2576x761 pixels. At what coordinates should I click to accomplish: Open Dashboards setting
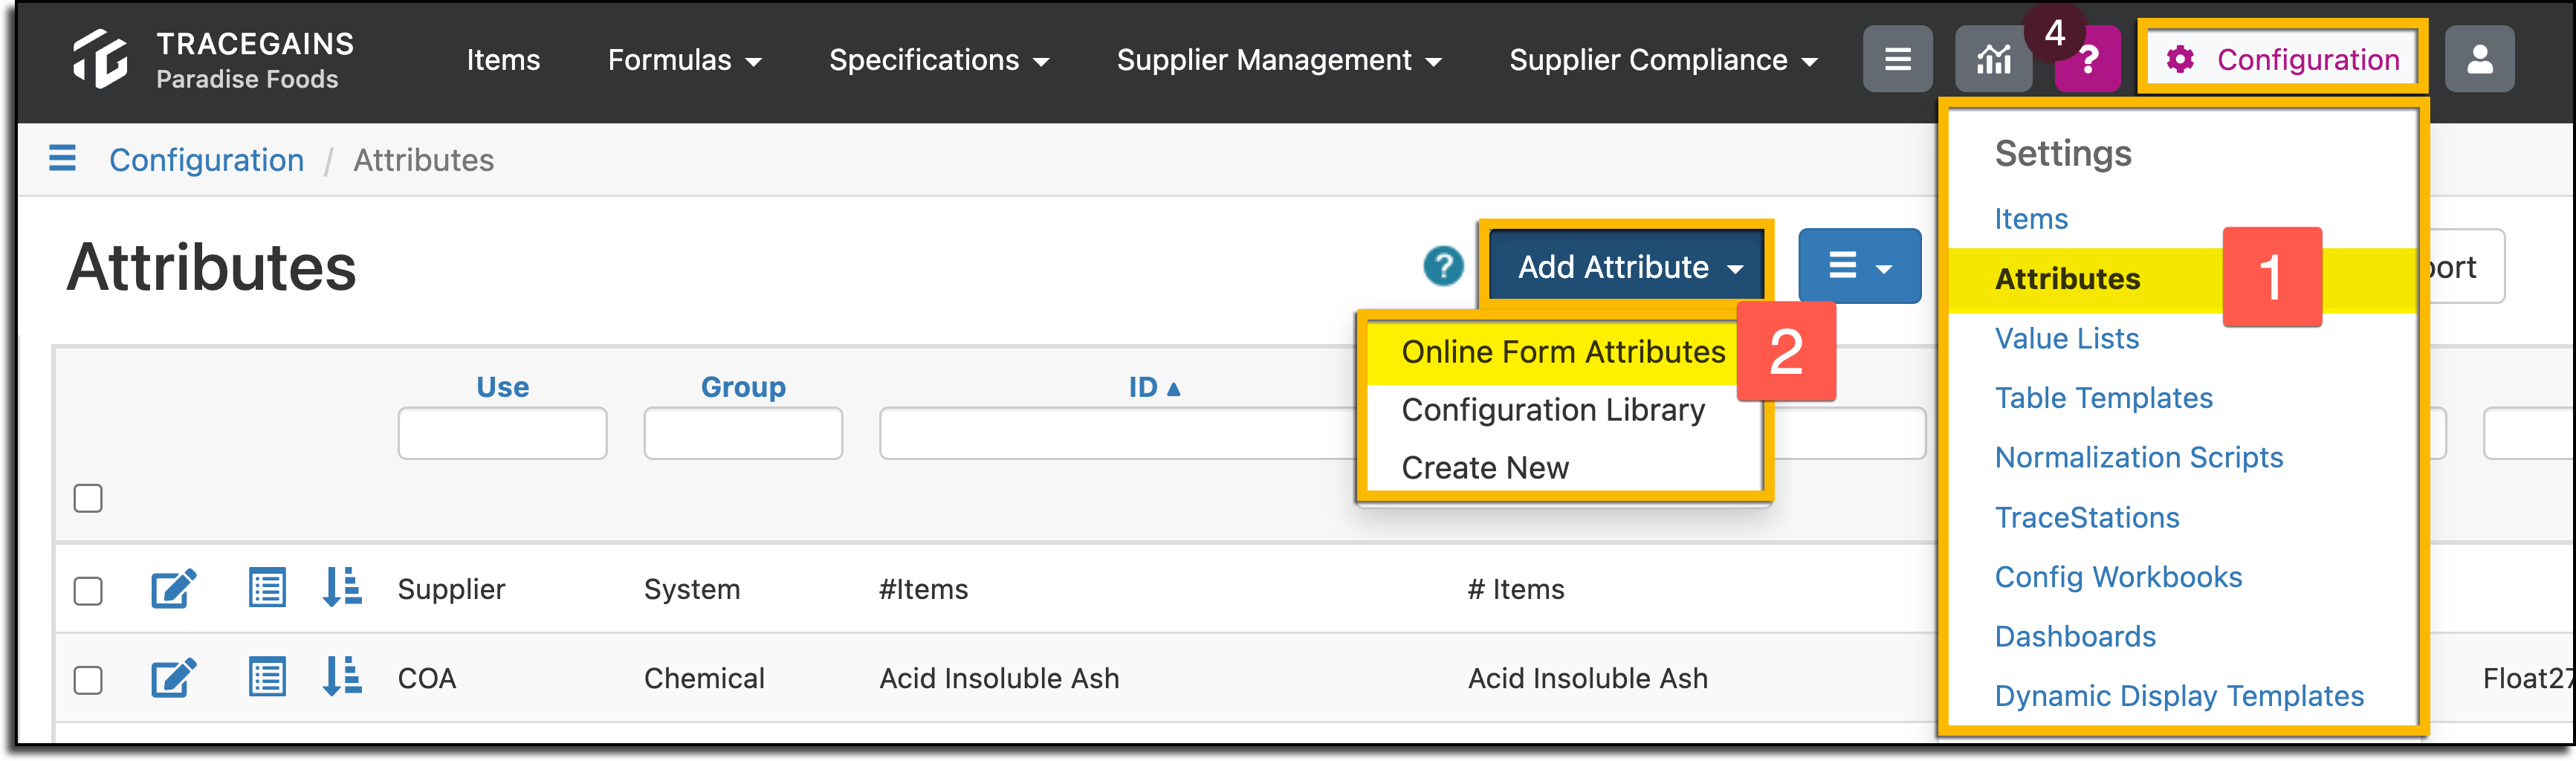point(2074,636)
